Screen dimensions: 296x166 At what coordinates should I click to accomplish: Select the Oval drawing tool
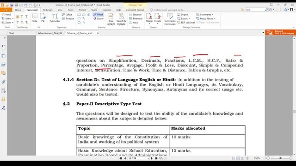click(79, 18)
